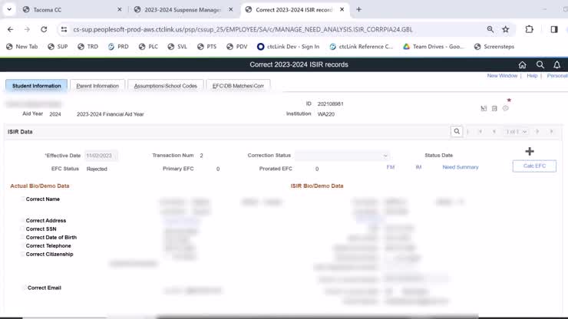The height and width of the screenshot is (319, 568).
Task: Add a row with plus icon
Action: 530,152
